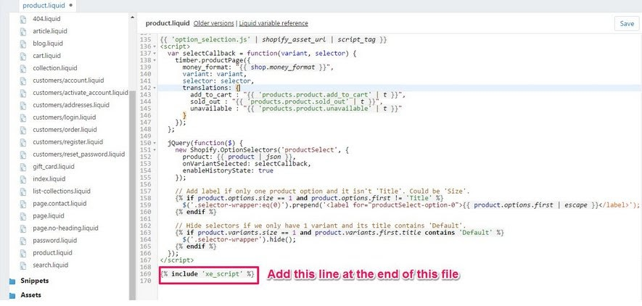Click the Snippets folder icon
This screenshot has width=642, height=306.
click(12, 281)
